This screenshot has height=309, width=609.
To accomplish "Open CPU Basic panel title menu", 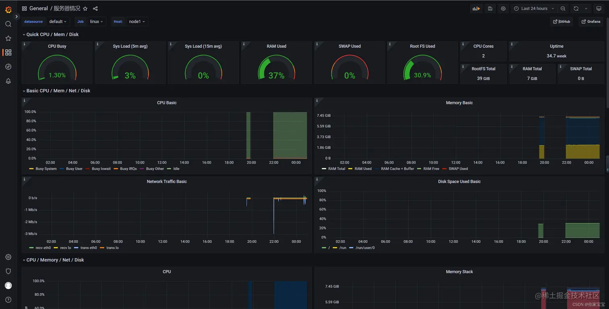I will click(x=167, y=103).
